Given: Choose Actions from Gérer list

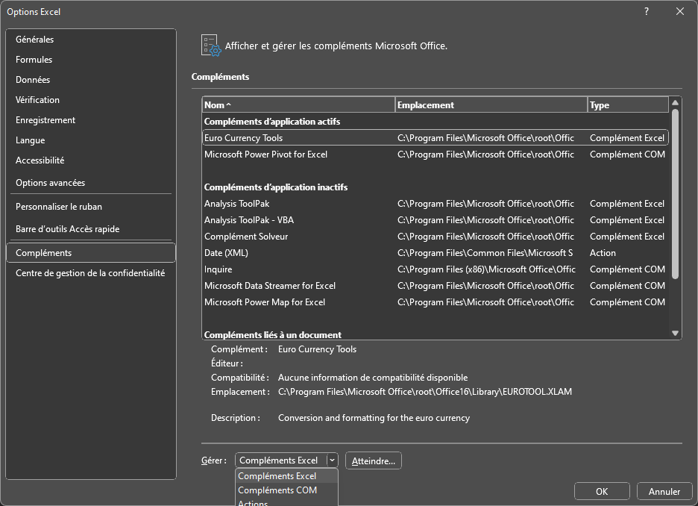Looking at the screenshot, I should click(286, 502).
